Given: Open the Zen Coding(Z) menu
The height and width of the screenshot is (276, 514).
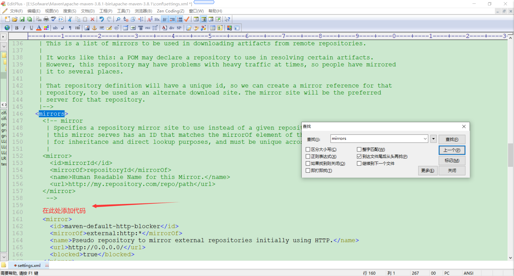Looking at the screenshot, I should coord(170,11).
